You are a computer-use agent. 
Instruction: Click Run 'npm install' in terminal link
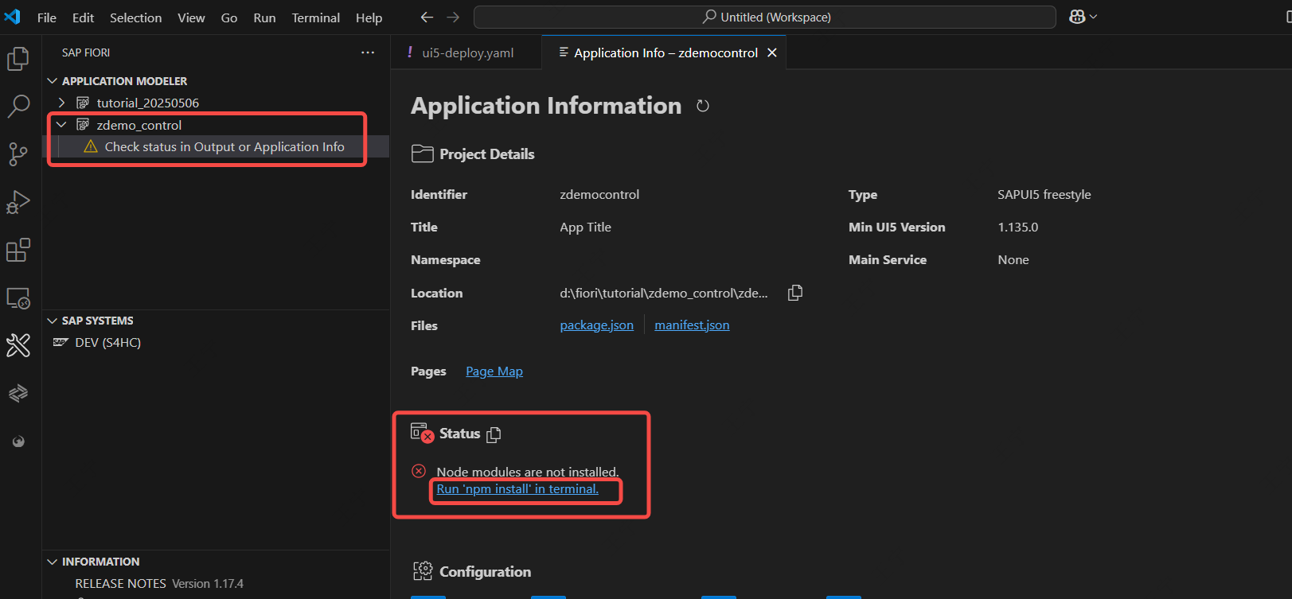[517, 488]
